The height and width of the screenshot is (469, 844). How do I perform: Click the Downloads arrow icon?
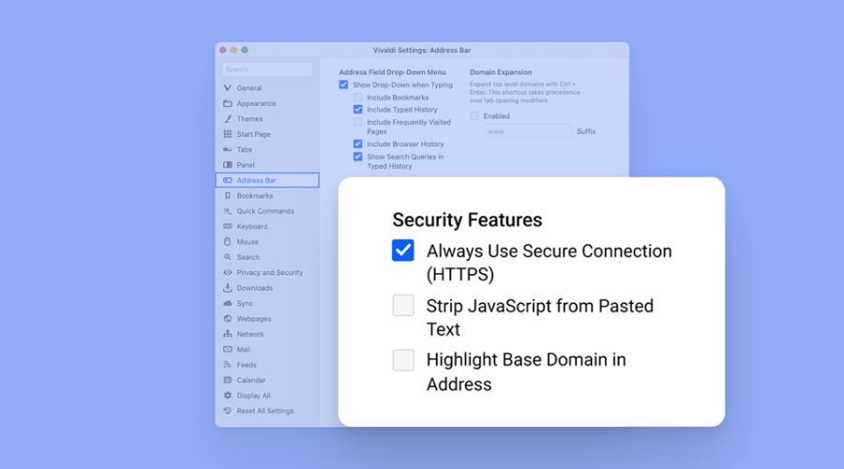point(228,288)
